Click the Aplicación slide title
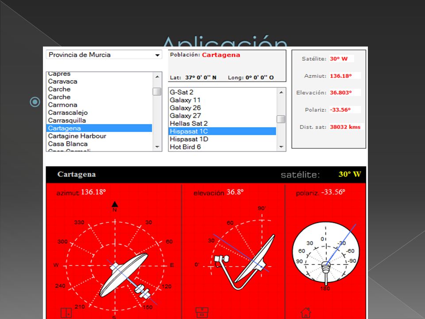This screenshot has height=319, width=425. click(x=225, y=41)
